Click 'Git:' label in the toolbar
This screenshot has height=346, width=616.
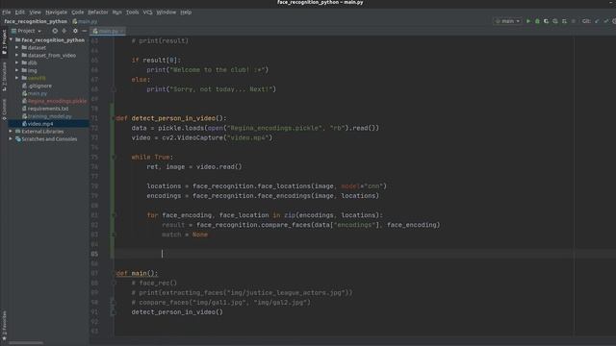click(x=586, y=21)
